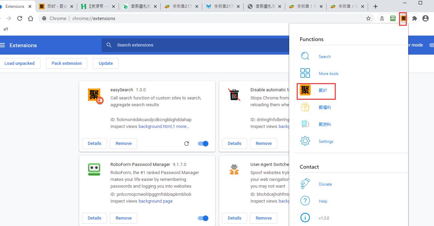Click the Load unpacked button
The height and width of the screenshot is (226, 434).
(20, 63)
